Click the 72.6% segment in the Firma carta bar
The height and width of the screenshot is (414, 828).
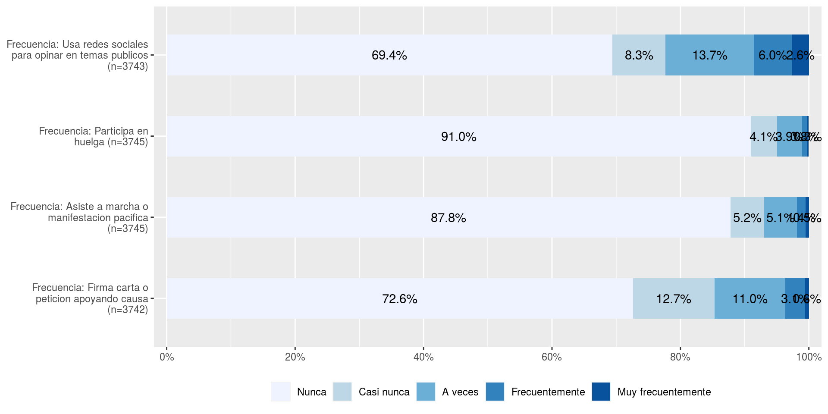click(399, 299)
